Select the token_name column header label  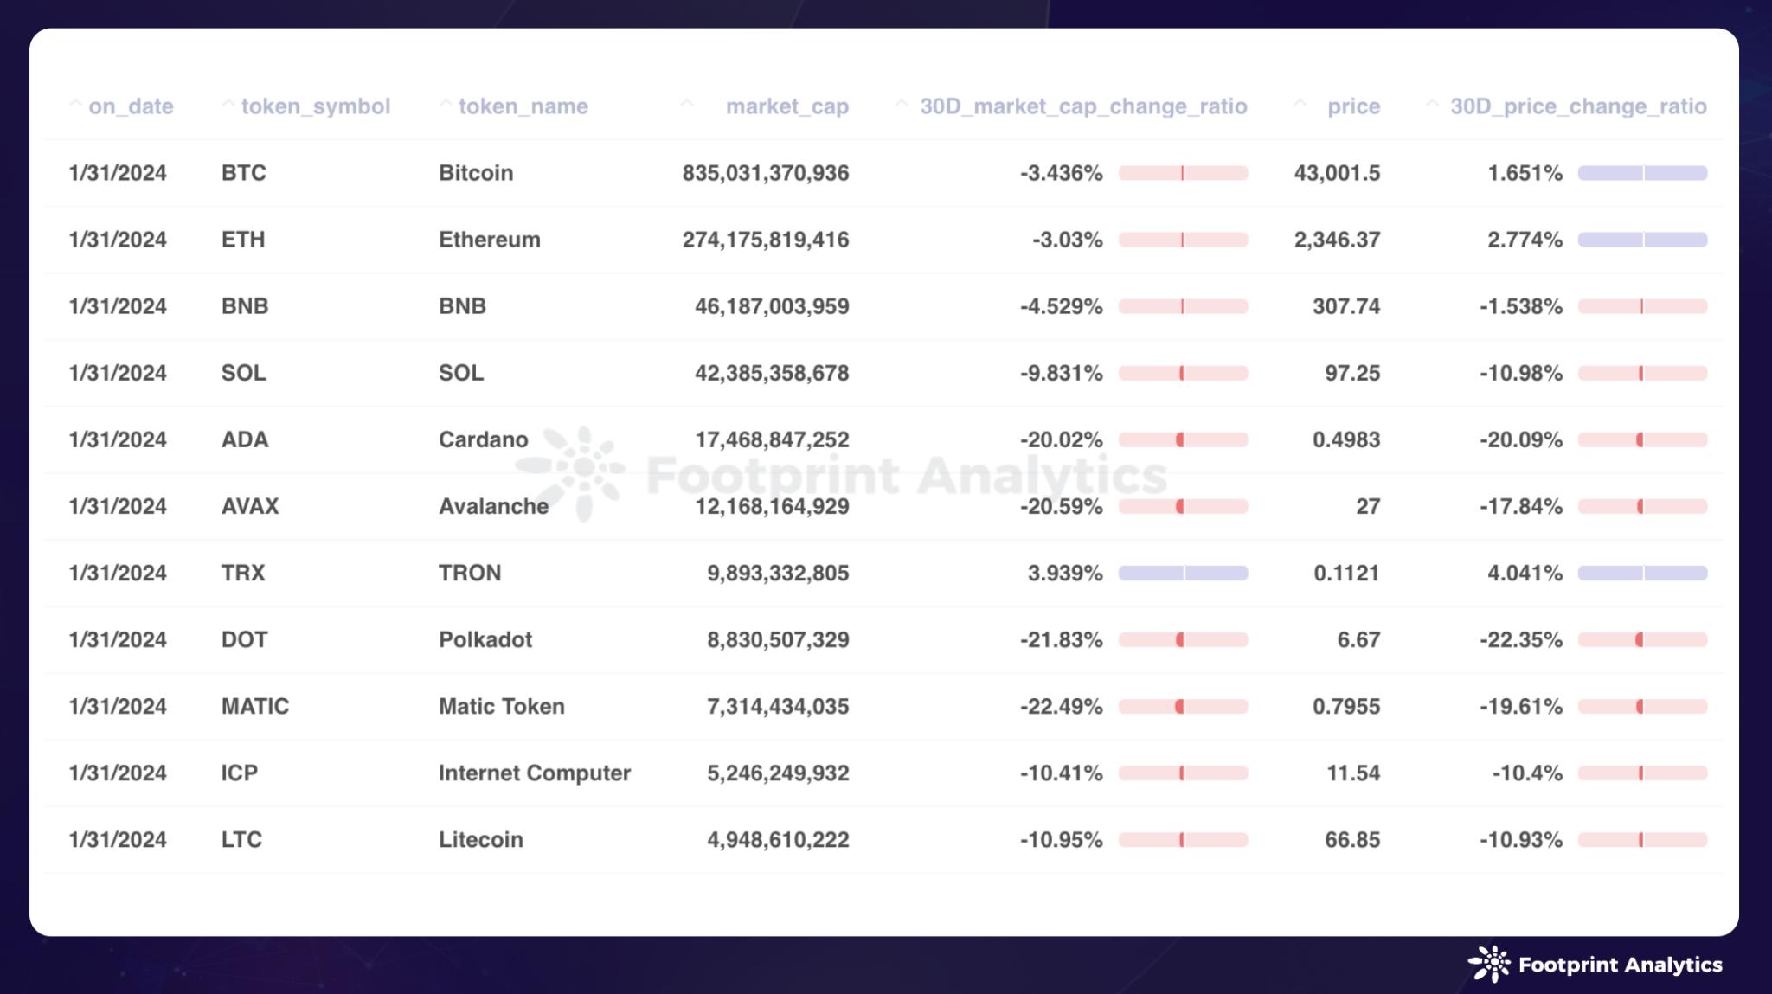tap(523, 106)
